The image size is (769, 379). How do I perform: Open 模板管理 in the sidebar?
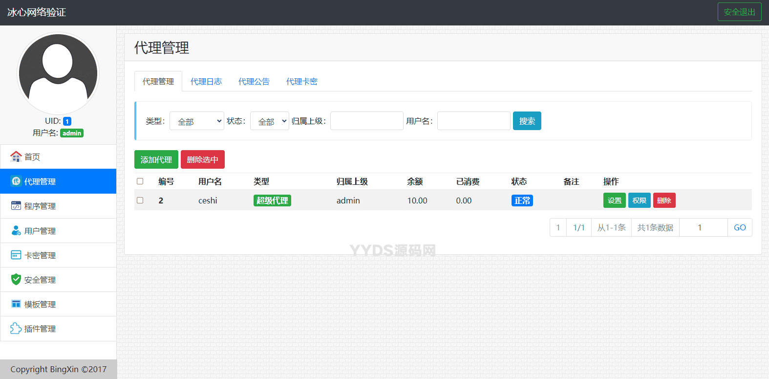[x=58, y=304]
